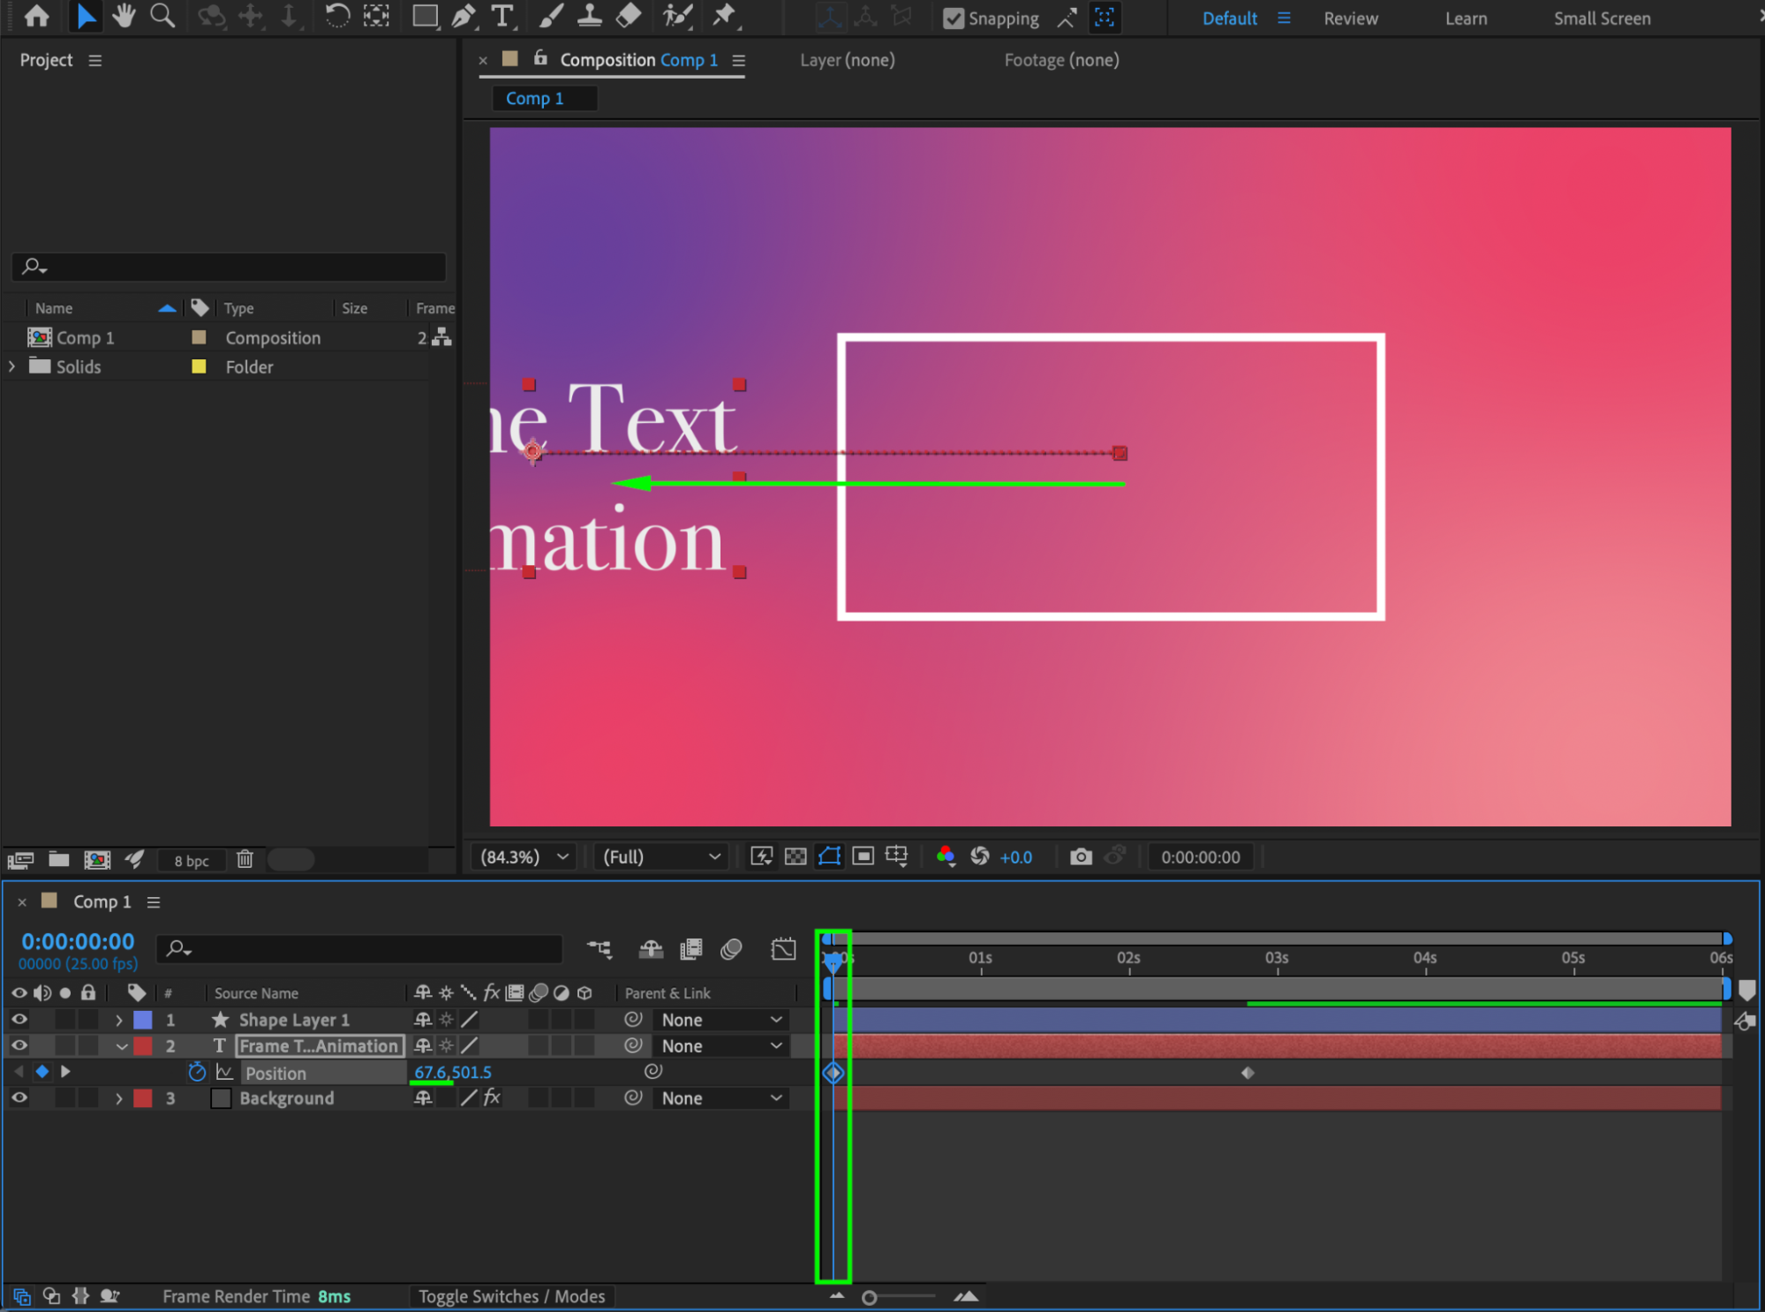Open the Full resolution dropdown
The height and width of the screenshot is (1312, 1765).
click(x=660, y=856)
